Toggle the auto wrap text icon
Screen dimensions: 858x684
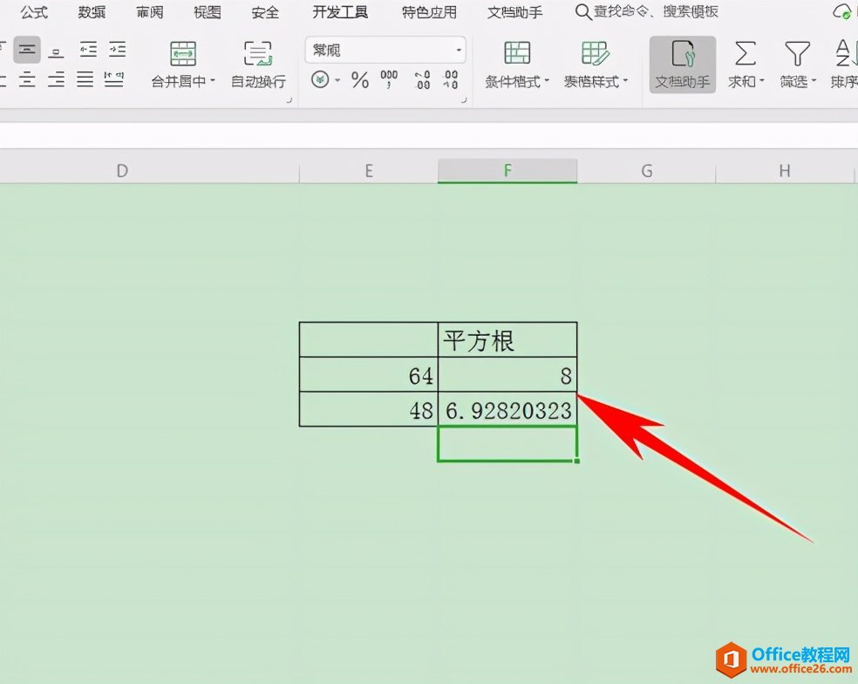point(258,53)
